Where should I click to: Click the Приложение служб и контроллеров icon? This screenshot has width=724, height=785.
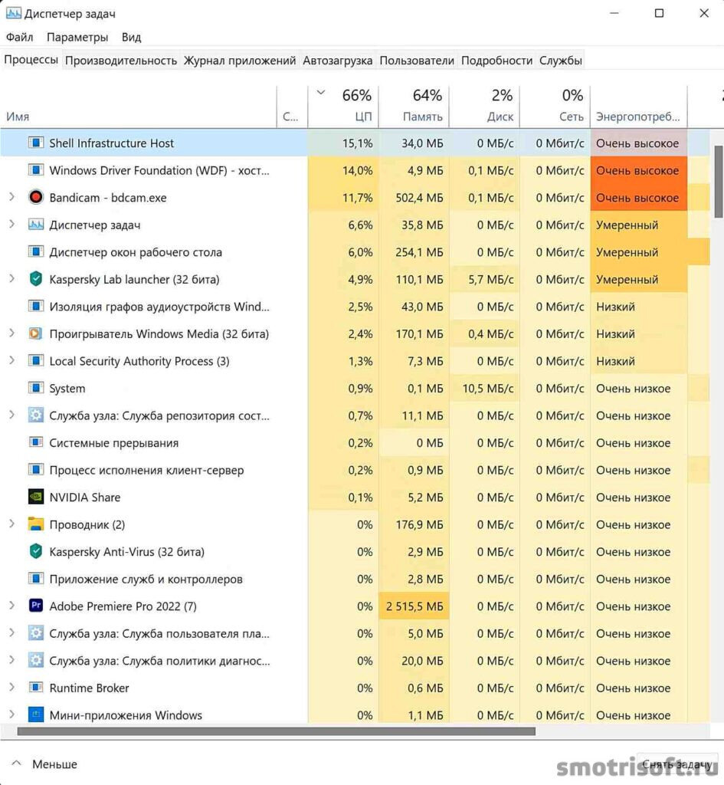35,579
